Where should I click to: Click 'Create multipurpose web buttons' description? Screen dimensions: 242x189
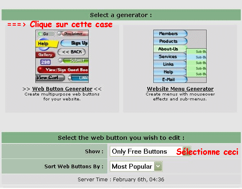(x=62, y=96)
